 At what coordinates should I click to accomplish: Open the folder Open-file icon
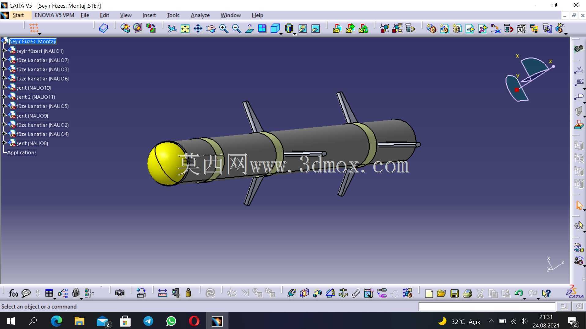pos(441,294)
